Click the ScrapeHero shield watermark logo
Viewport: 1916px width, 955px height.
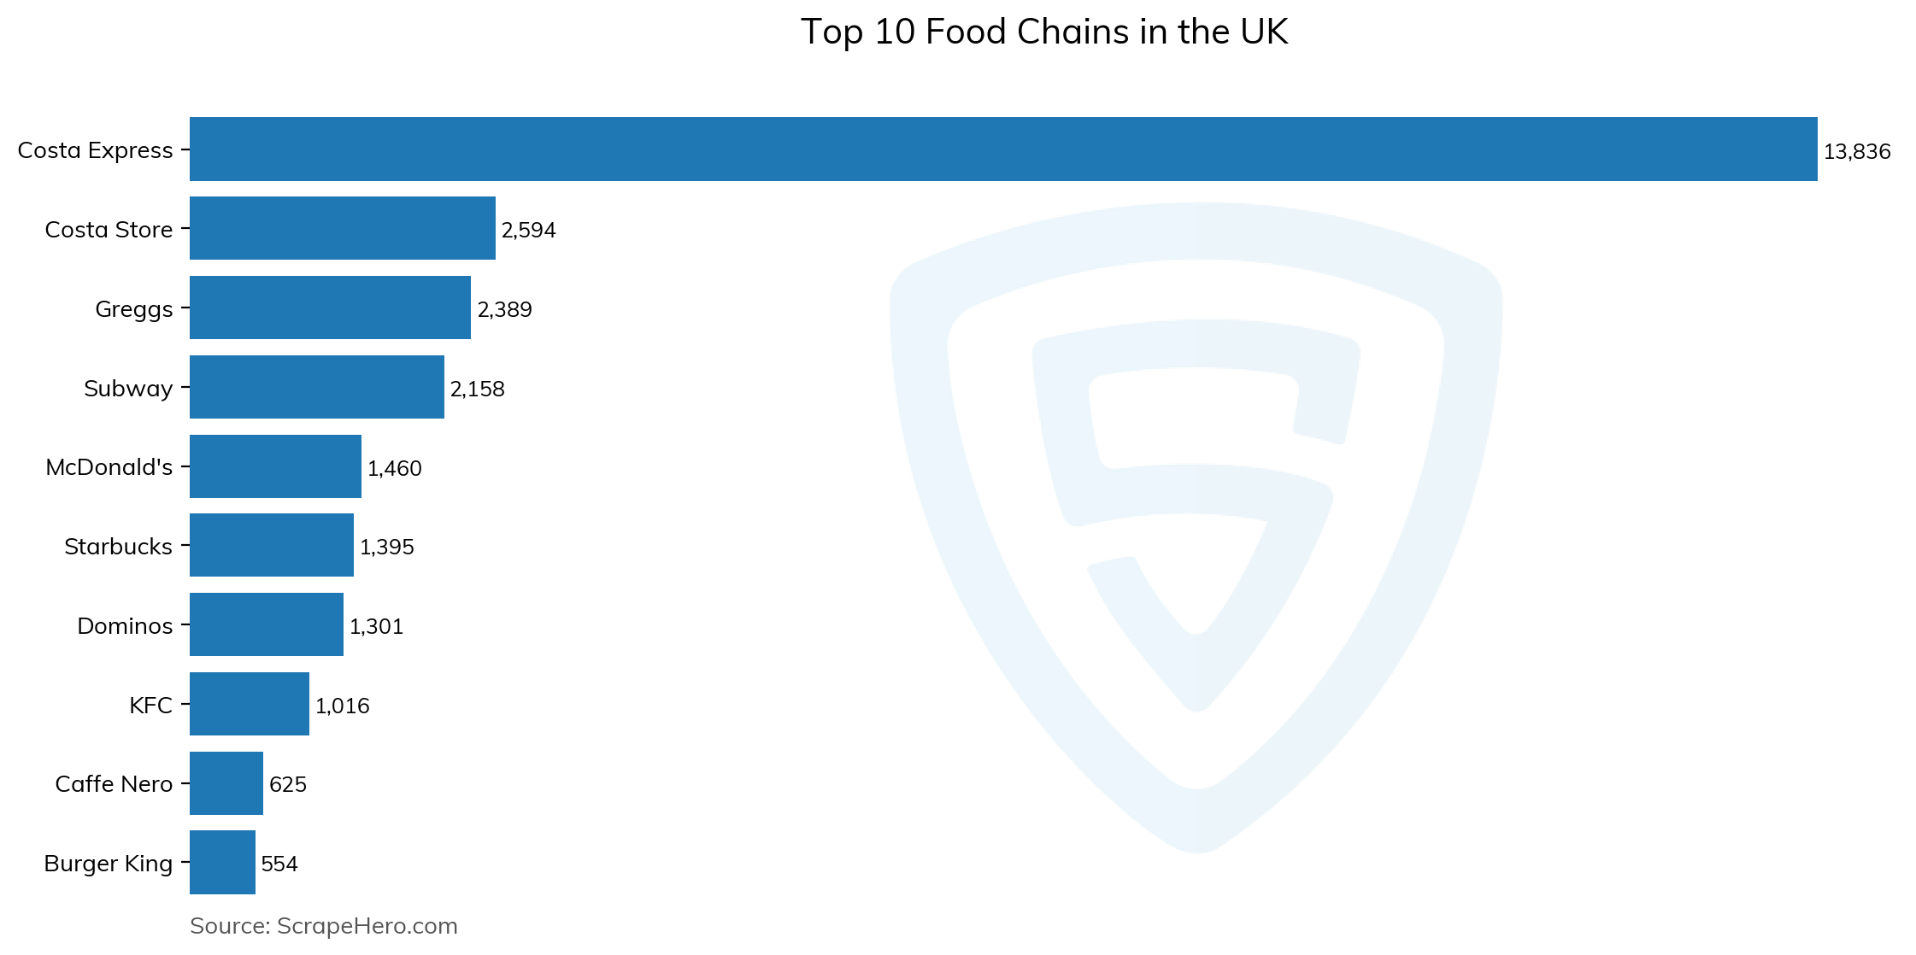tap(1196, 527)
